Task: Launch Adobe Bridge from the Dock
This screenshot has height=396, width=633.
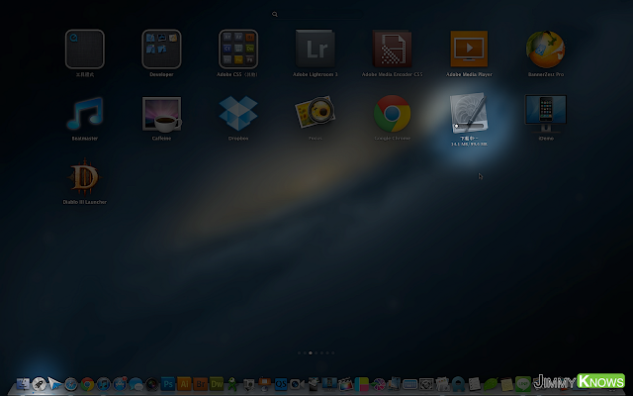Action: pos(200,383)
